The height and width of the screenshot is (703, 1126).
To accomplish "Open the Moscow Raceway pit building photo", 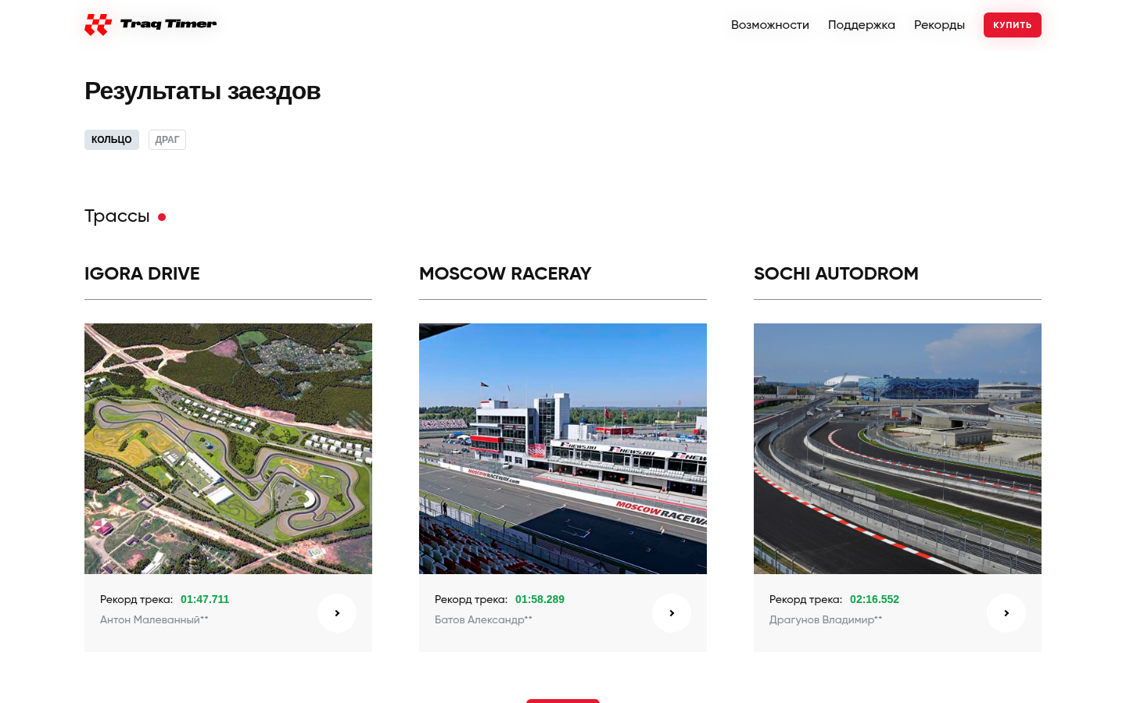I will (563, 448).
